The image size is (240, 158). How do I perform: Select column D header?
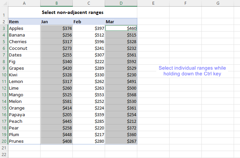121,3
